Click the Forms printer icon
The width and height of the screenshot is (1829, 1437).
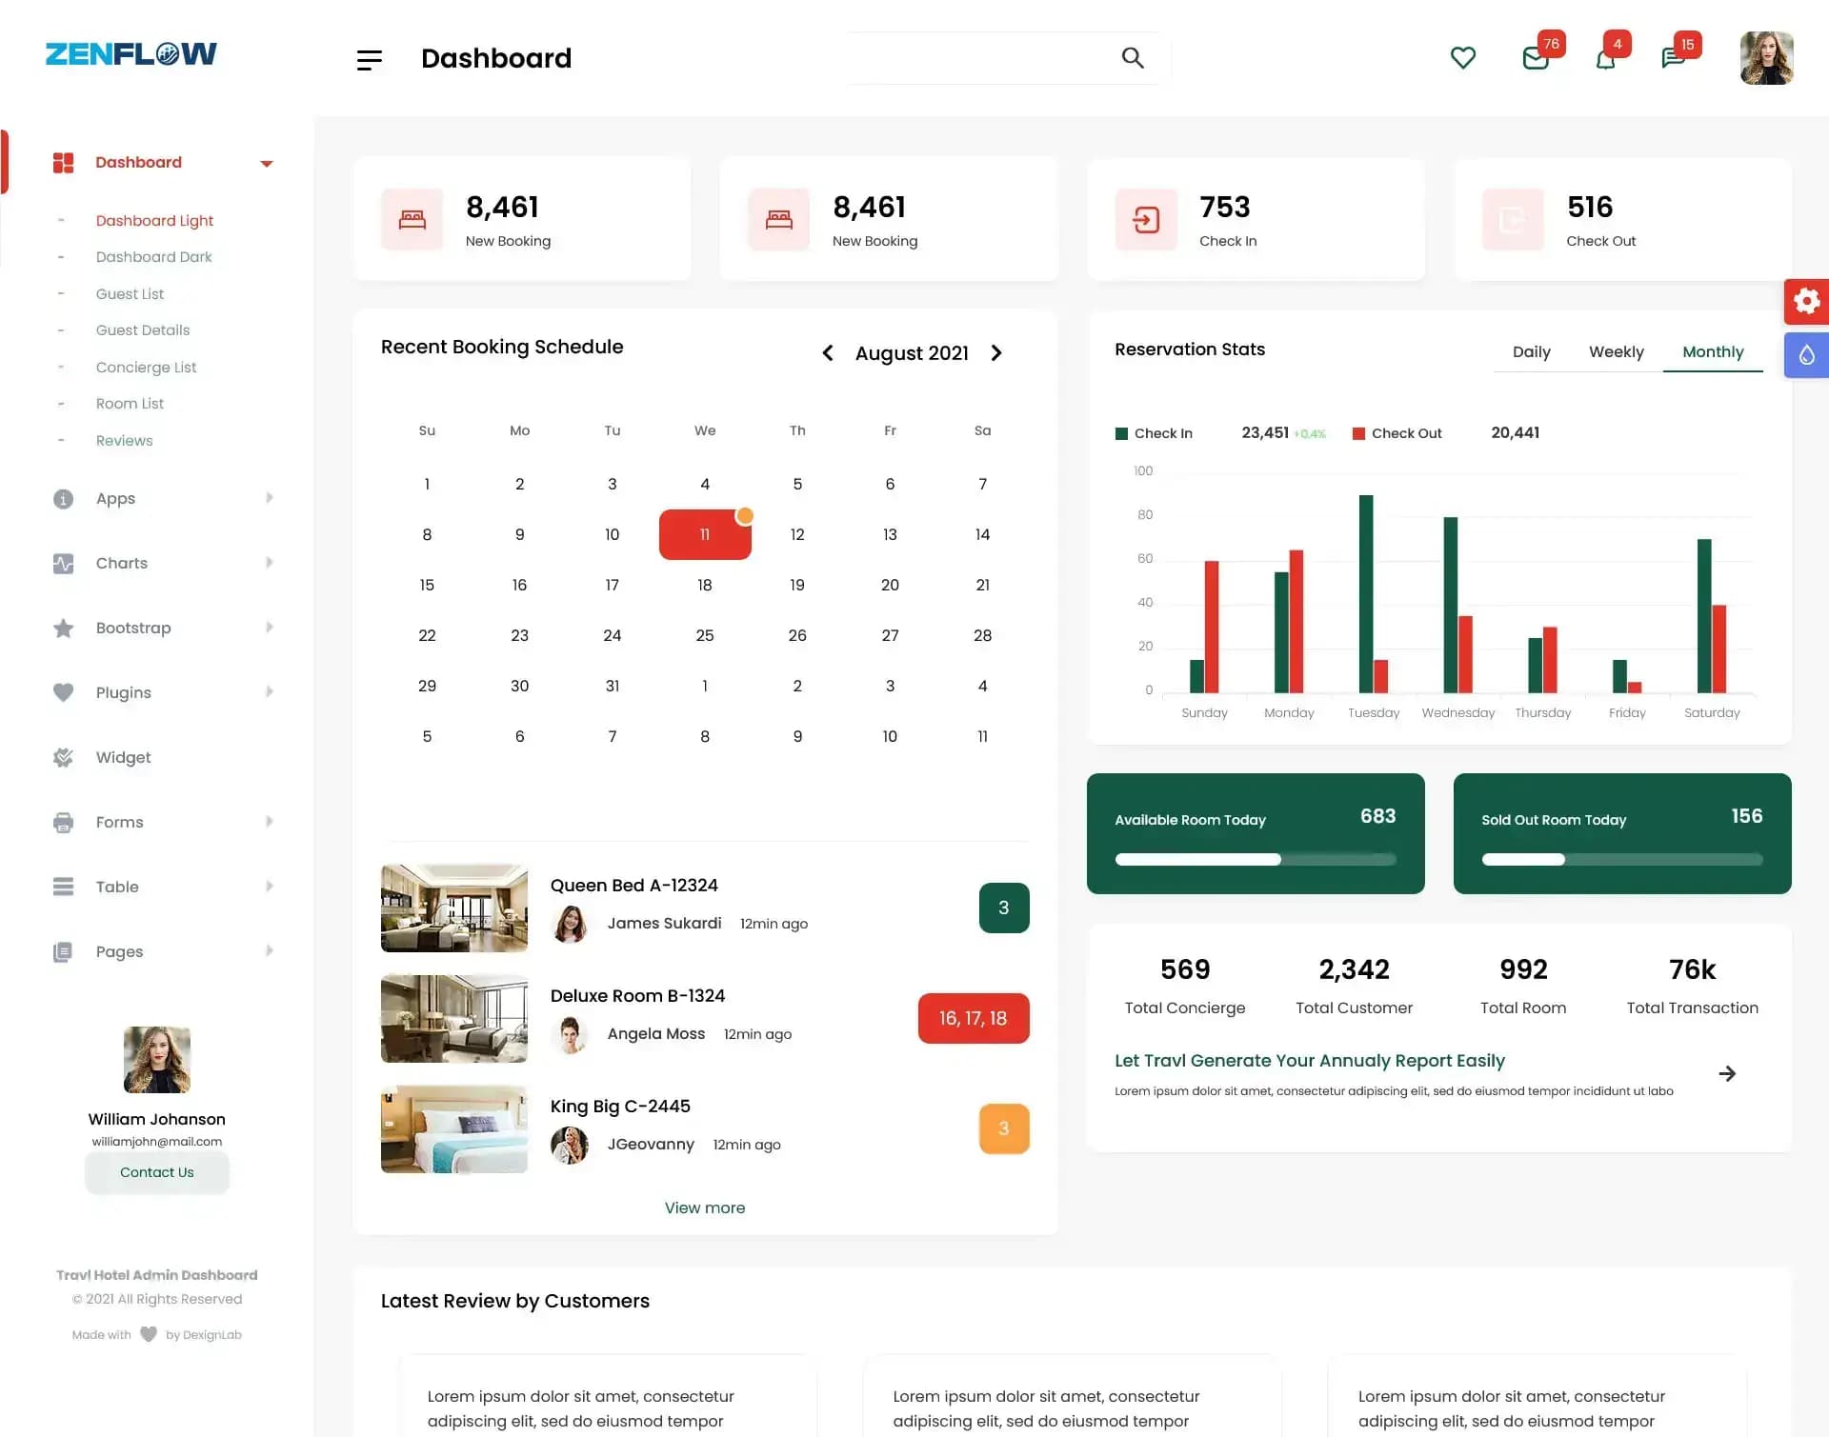63,823
